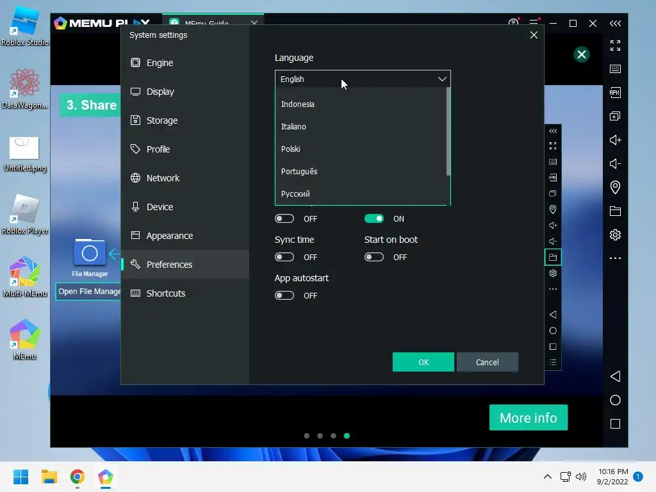This screenshot has width=656, height=492.
Task: Enable the Start on boot switch
Action: 374,257
